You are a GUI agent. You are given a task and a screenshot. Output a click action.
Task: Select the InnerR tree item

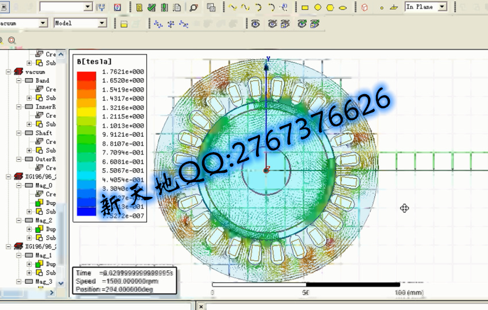[x=45, y=107]
